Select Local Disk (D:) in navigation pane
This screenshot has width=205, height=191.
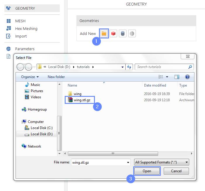point(37,134)
